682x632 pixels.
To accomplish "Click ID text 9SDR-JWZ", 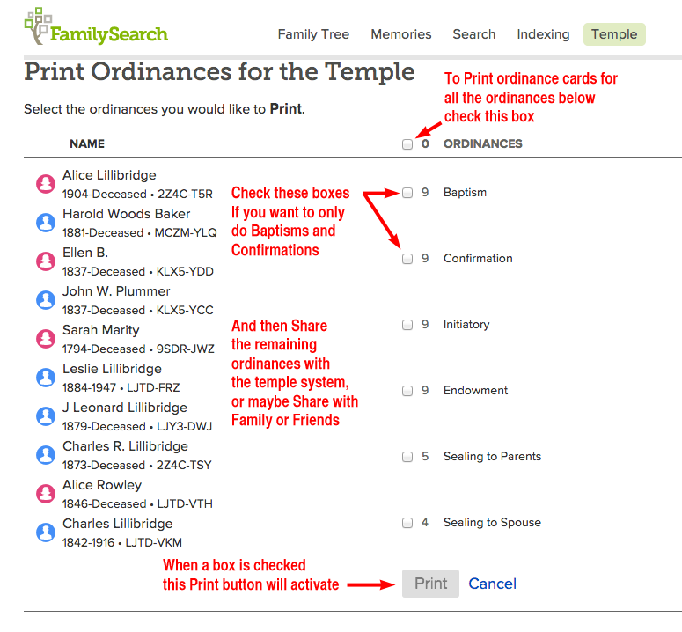I will point(186,349).
